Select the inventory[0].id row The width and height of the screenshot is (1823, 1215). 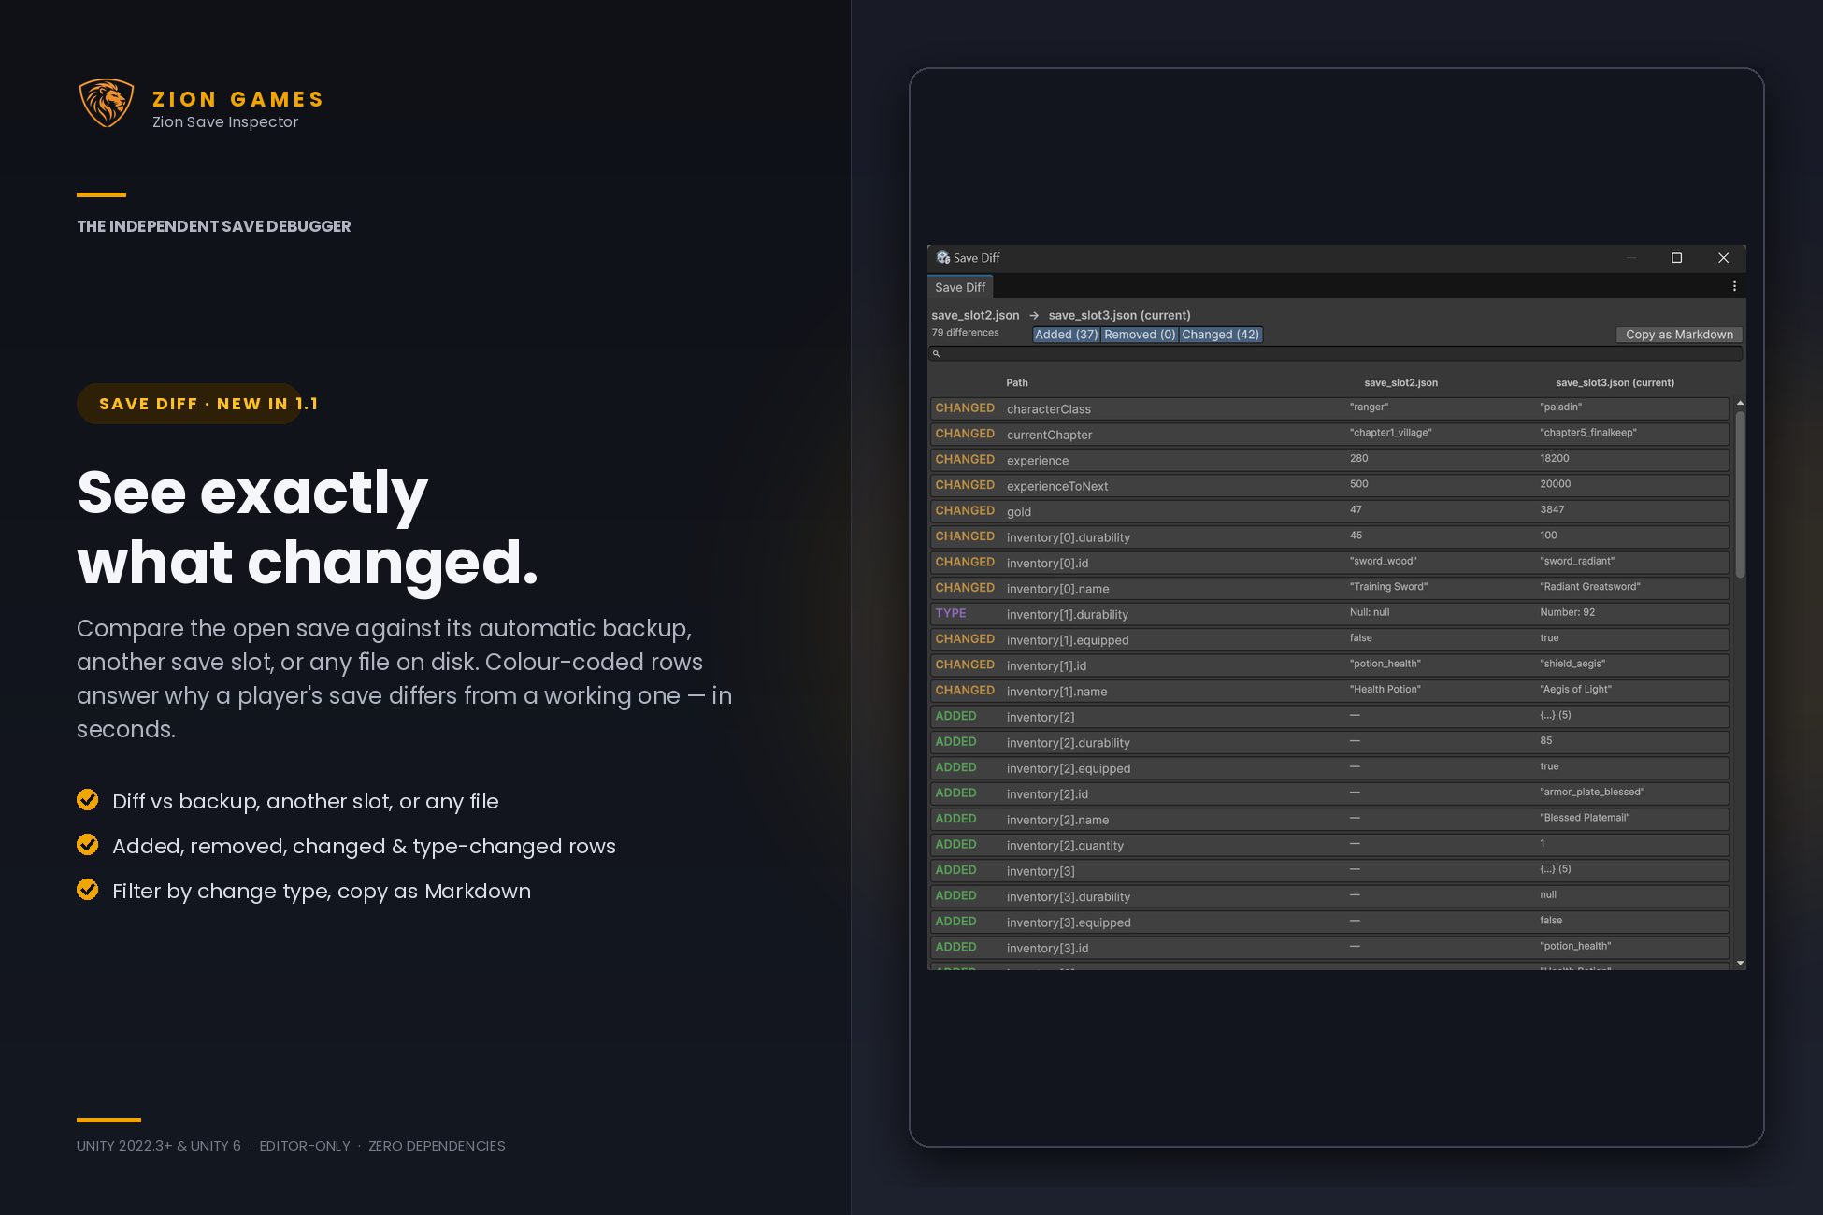tap(1329, 563)
